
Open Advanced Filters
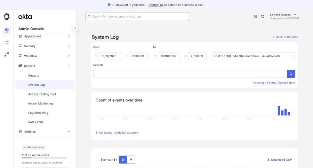pyautogui.click(x=264, y=83)
